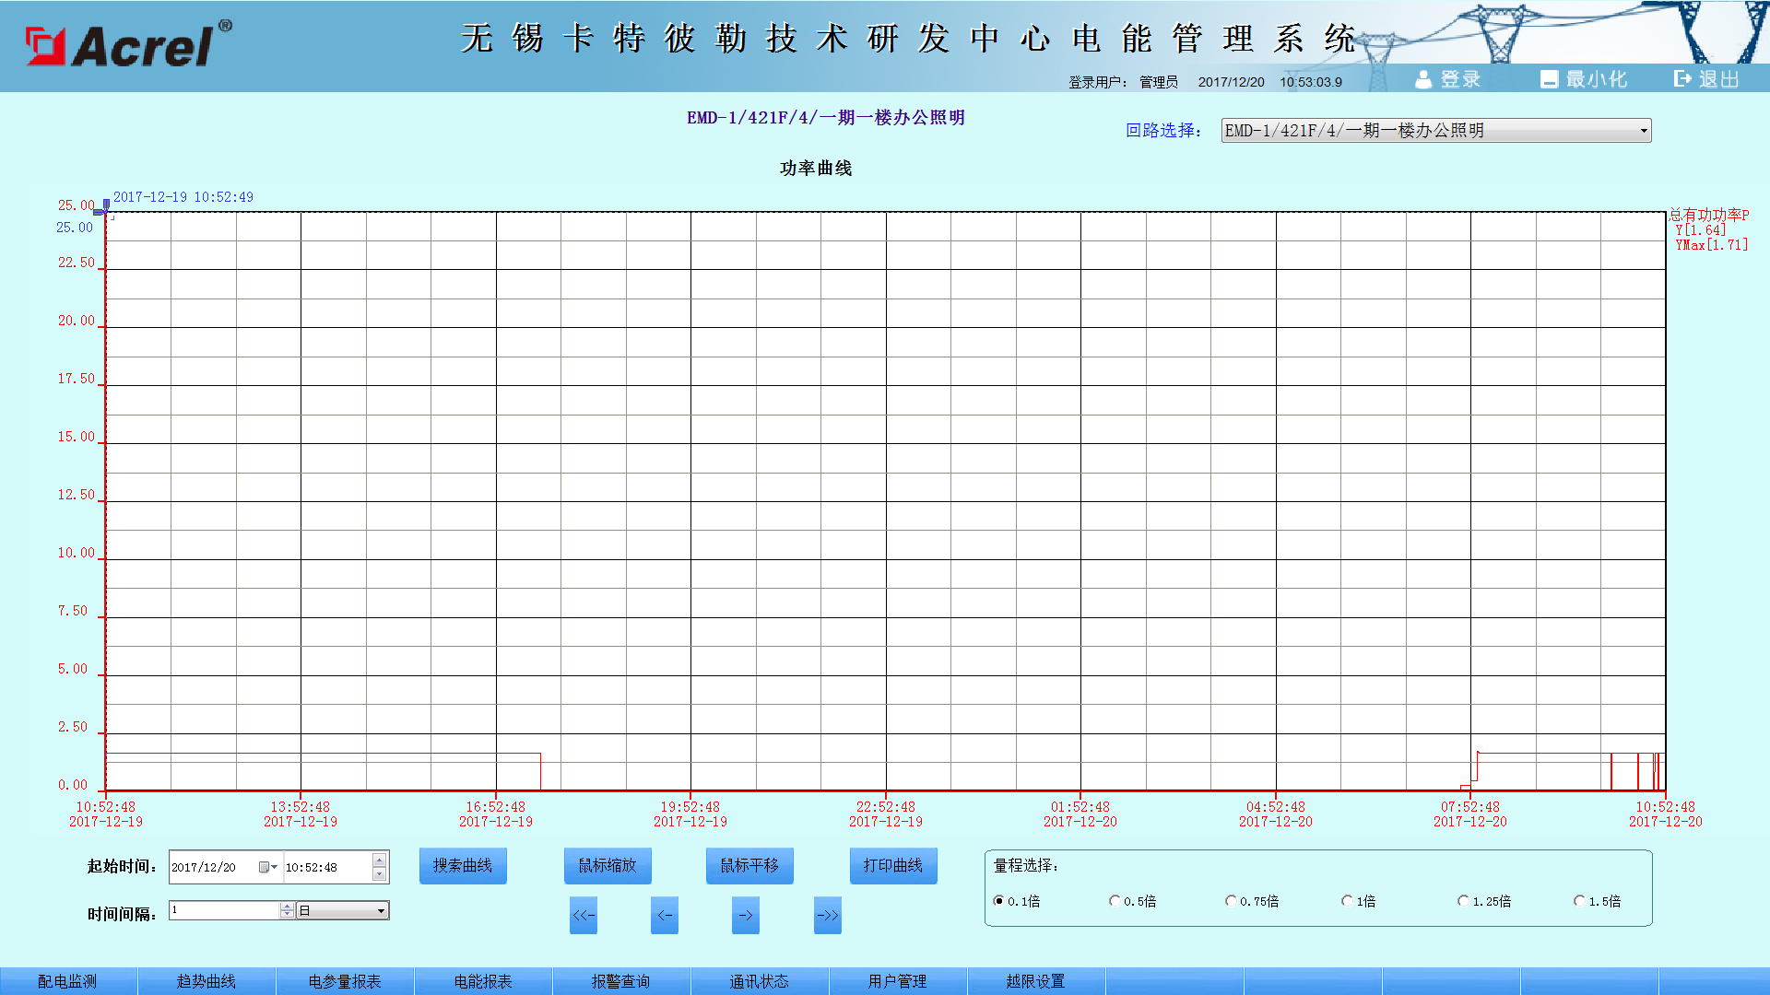Click the time interval number input field
1770x995 pixels.
point(224,910)
